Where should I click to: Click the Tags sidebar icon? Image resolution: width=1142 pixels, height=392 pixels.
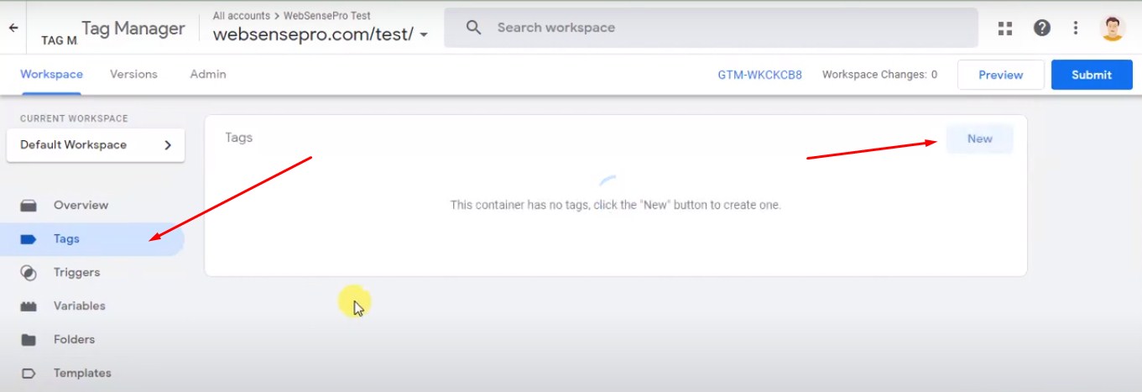click(x=29, y=239)
